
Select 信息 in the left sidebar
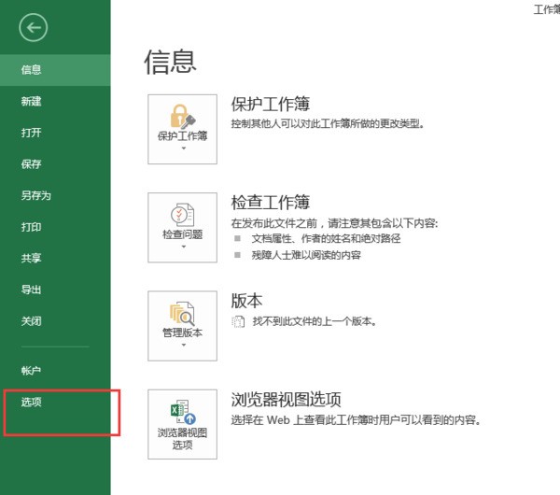tap(32, 69)
